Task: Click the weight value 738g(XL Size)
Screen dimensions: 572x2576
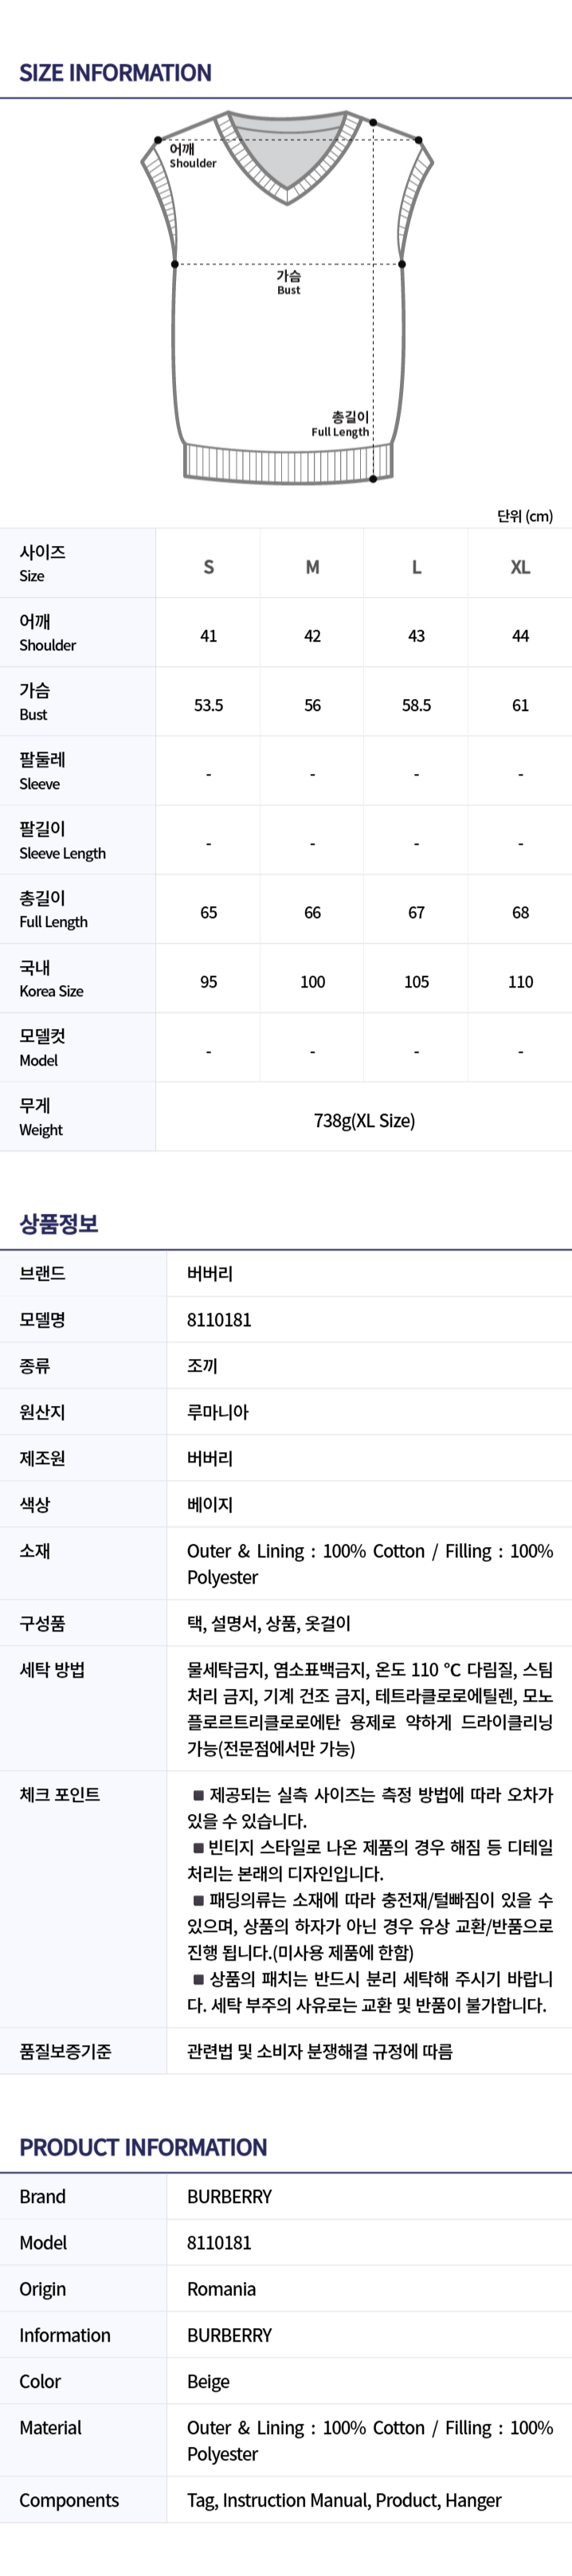Action: click(x=364, y=1120)
